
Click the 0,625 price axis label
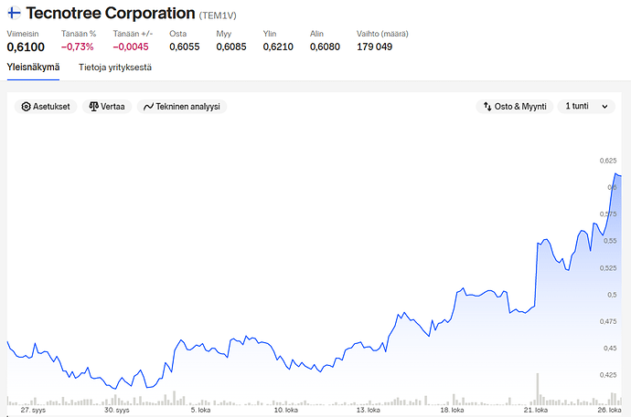(607, 161)
